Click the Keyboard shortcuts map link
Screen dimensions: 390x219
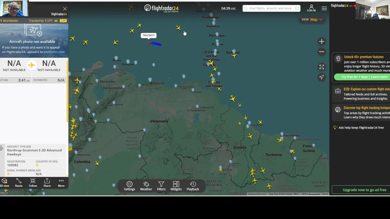pyautogui.click(x=257, y=194)
